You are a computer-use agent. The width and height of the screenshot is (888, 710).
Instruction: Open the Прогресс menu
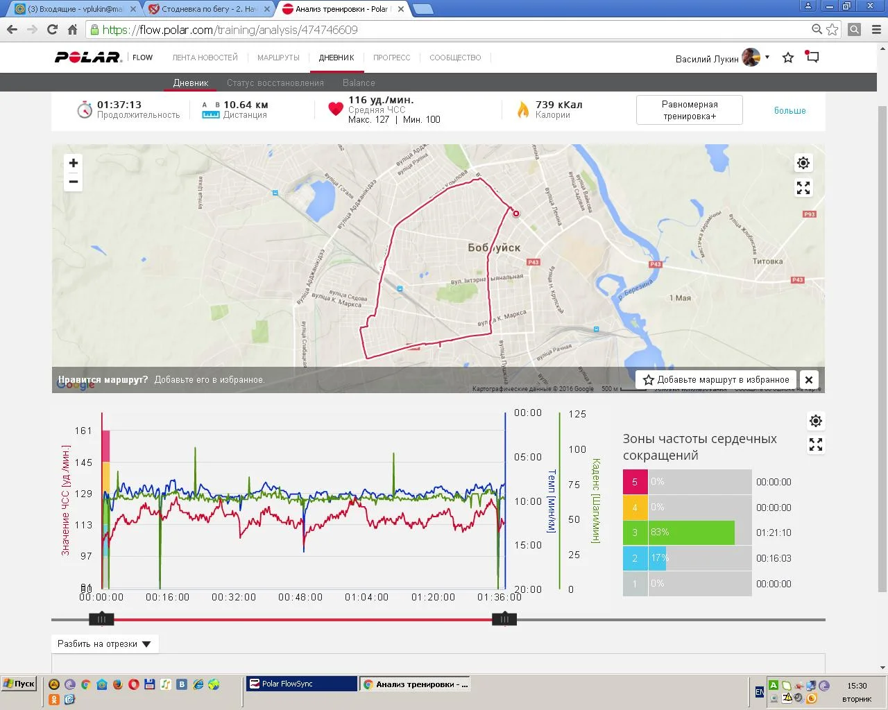click(391, 58)
